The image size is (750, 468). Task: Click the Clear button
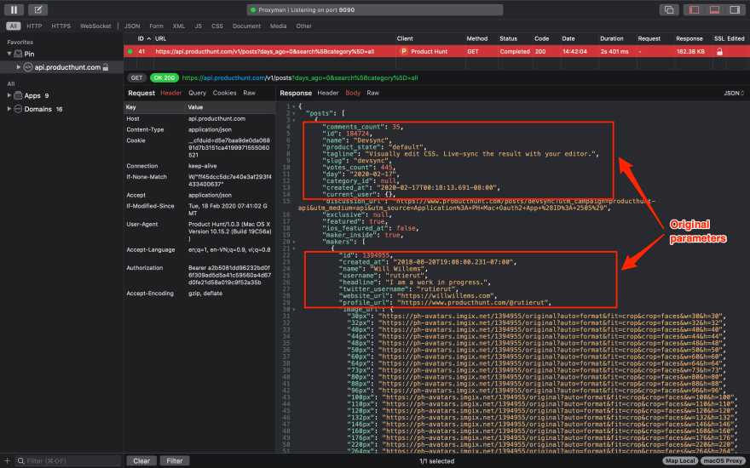[141, 461]
